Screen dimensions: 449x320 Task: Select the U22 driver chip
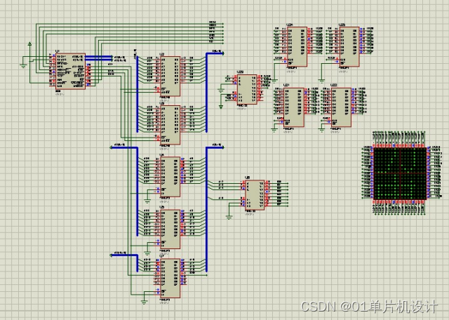[x=341, y=107]
